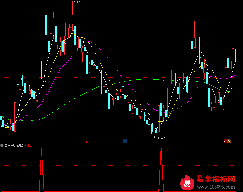Click the 易学指标网 site name text

[x=216, y=179]
